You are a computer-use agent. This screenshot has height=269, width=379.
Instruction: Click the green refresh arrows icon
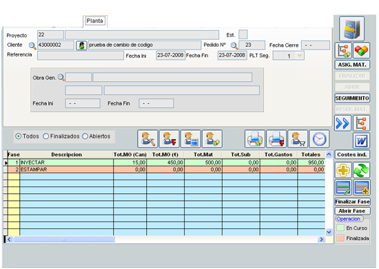[361, 170]
